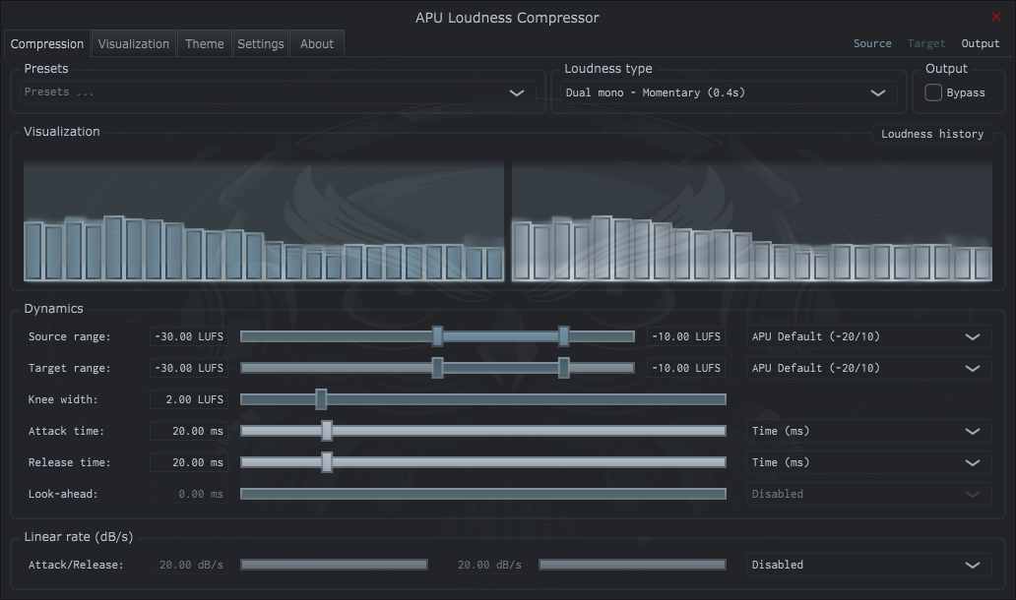Toggle the Source meter display
Viewport: 1016px width, 600px height.
(872, 43)
